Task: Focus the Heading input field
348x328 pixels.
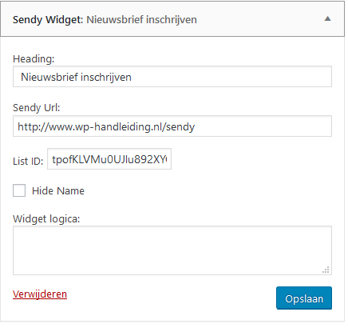Action: tap(172, 77)
